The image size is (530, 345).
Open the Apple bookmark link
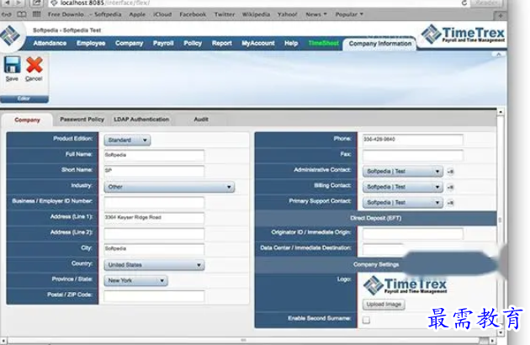coord(137,14)
